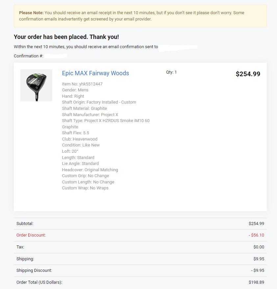277x289 pixels.
Task: Click the bold $254.99 item price
Action: click(x=248, y=74)
